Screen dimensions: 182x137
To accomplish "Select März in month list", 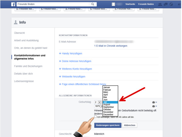I will 110,92.
